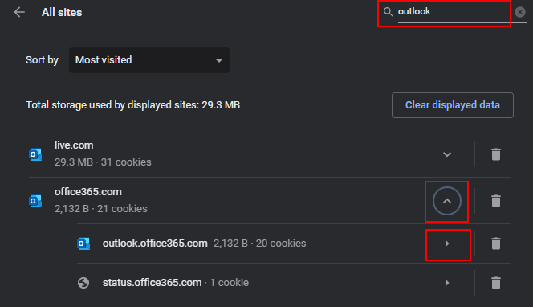The width and height of the screenshot is (533, 307).
Task: Delete live.com site data with trash icon
Action: pyautogui.click(x=496, y=154)
